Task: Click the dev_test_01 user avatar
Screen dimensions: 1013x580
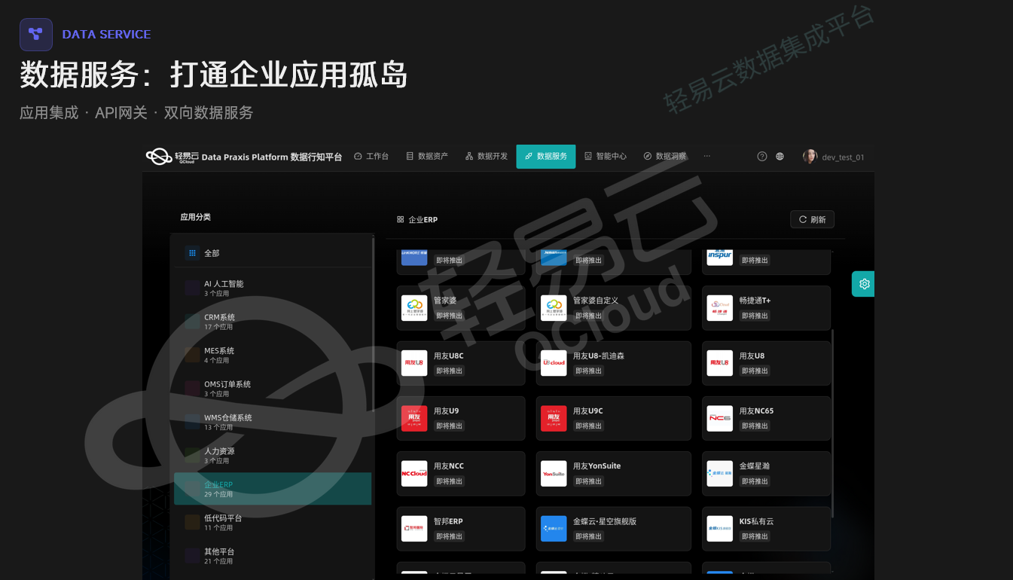Action: [810, 157]
